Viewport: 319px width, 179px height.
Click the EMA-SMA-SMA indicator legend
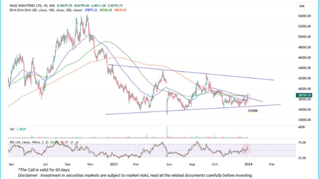click(46, 10)
